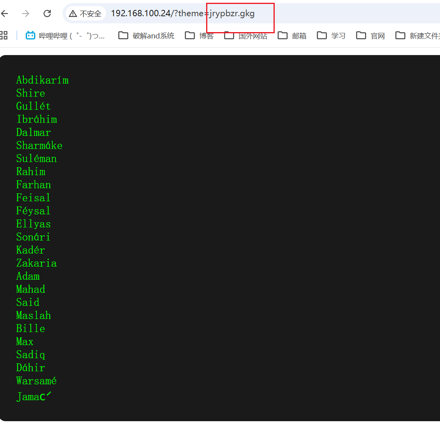Click the browser back arrow
Screen dimensions: 440x441
point(5,13)
